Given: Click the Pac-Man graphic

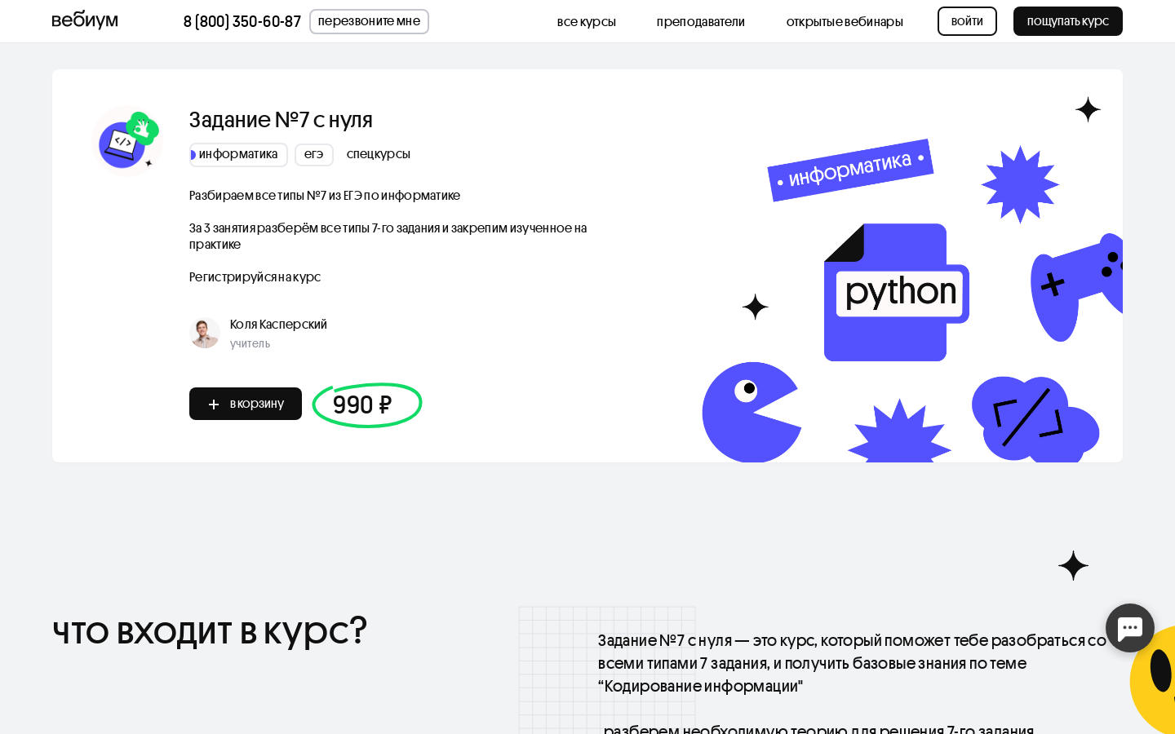Looking at the screenshot, I should click(752, 413).
